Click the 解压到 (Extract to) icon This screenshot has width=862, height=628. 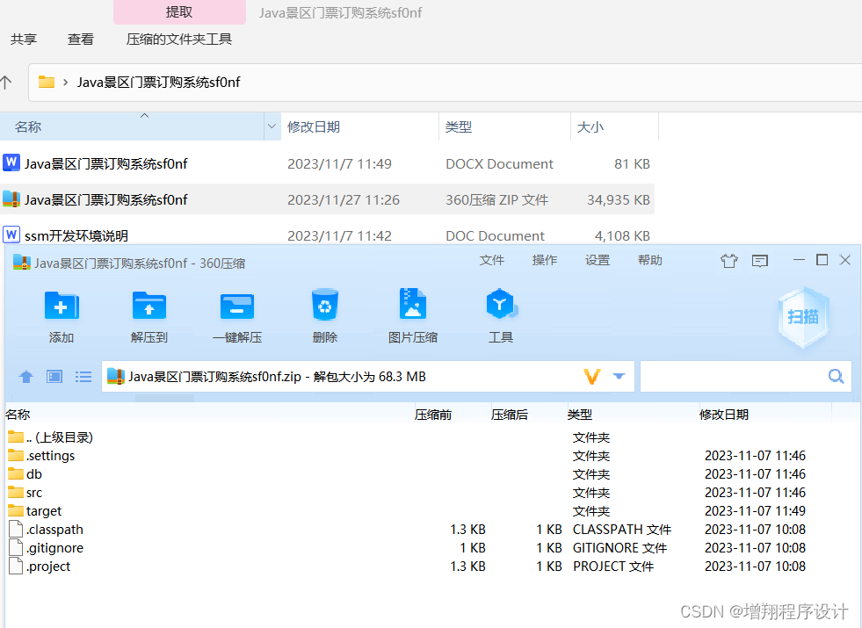point(149,306)
